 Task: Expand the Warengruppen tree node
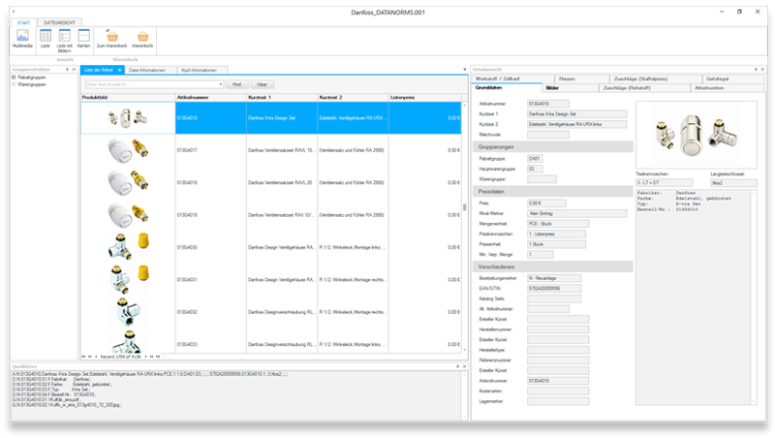[14, 84]
